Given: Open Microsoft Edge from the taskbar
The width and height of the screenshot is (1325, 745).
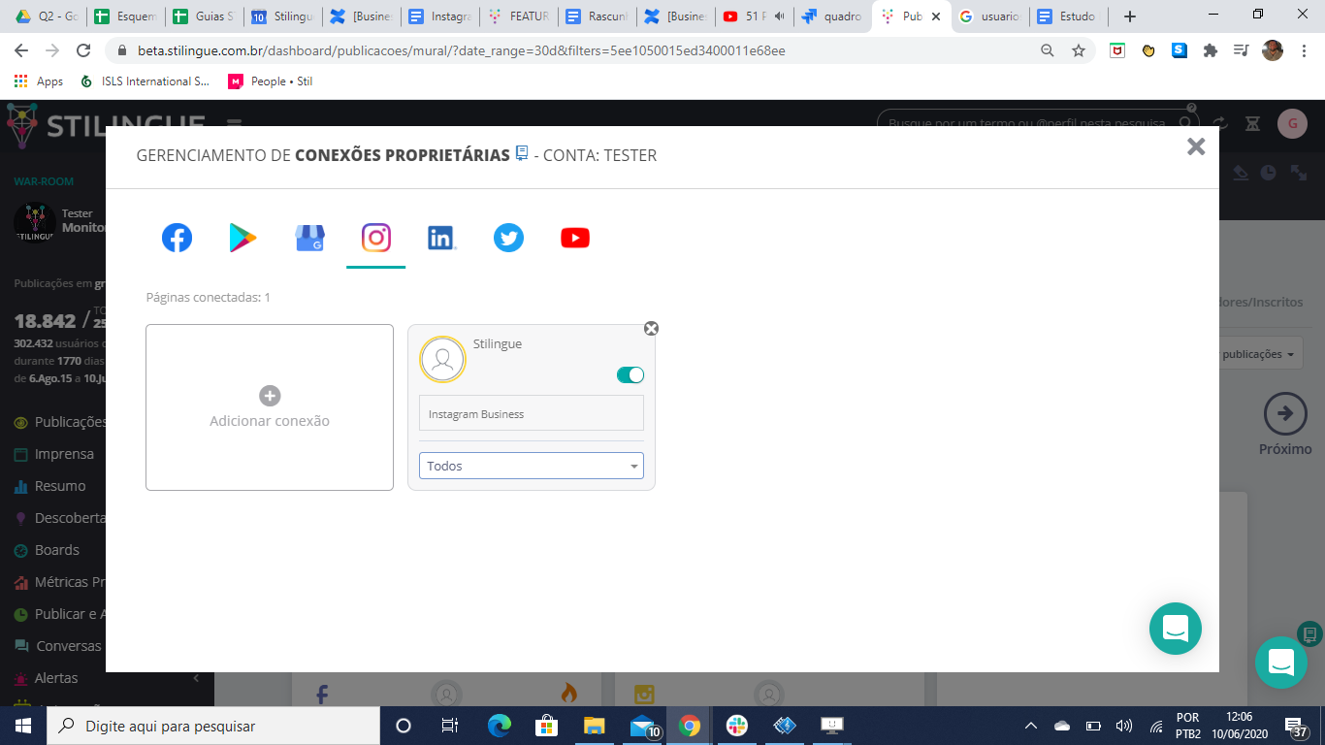Looking at the screenshot, I should tap(500, 726).
